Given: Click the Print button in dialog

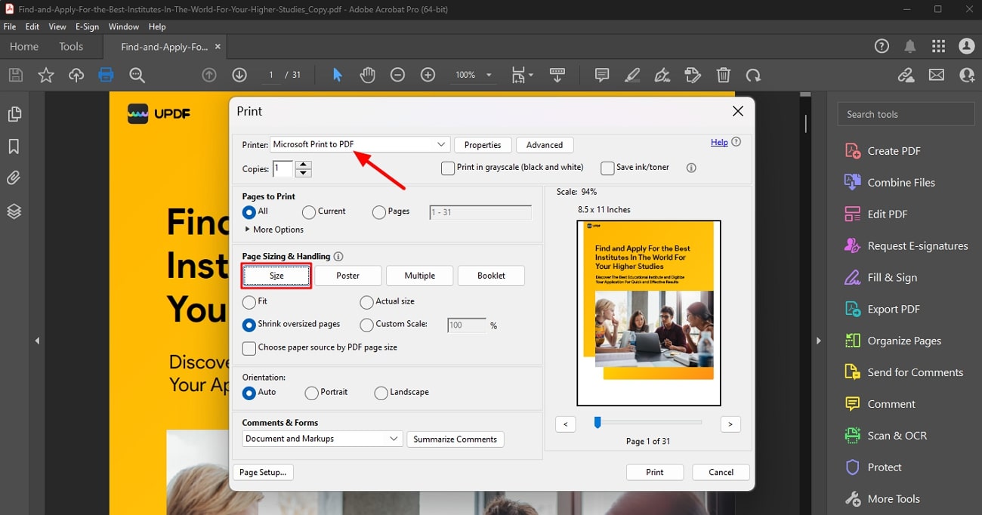Looking at the screenshot, I should pos(655,472).
